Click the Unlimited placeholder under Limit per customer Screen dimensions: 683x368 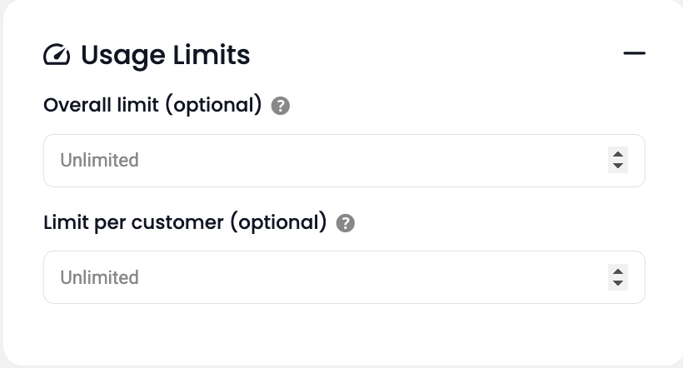99,276
